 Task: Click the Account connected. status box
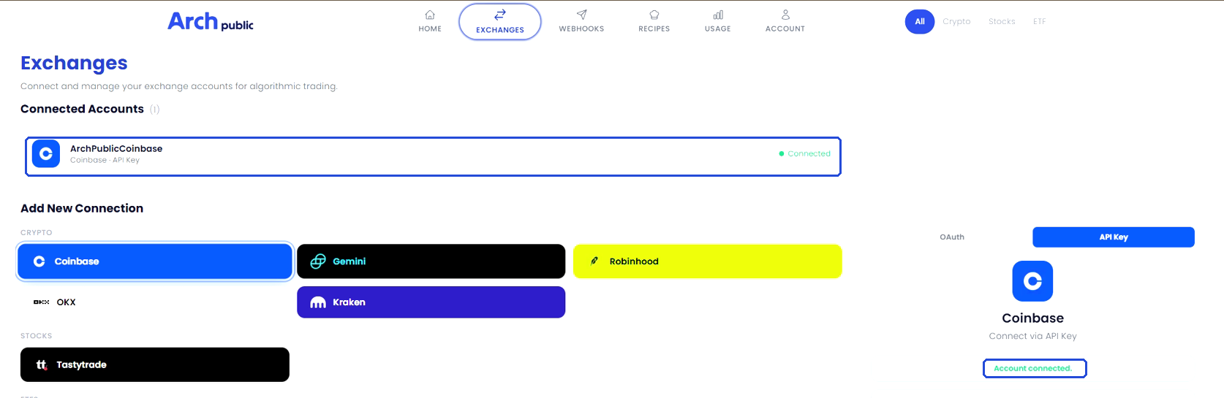(x=1035, y=369)
